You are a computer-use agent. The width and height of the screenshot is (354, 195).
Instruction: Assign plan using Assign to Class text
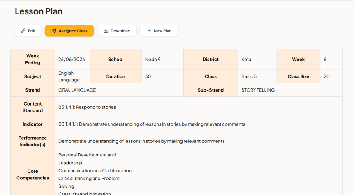[x=73, y=31]
